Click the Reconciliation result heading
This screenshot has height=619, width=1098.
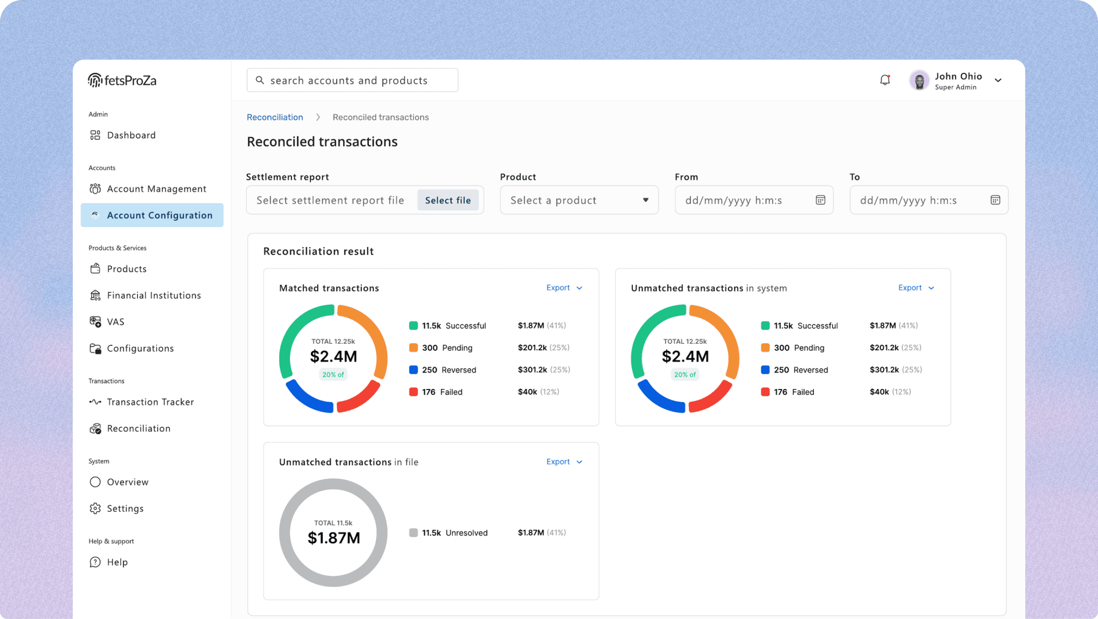tap(318, 251)
